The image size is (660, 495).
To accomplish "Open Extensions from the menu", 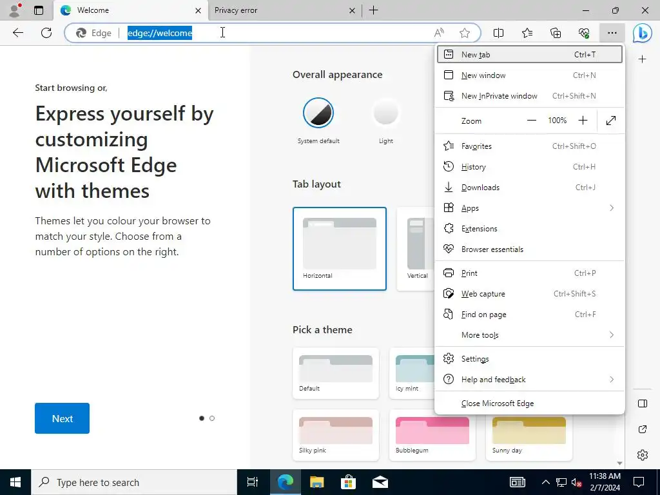I will click(530, 229).
